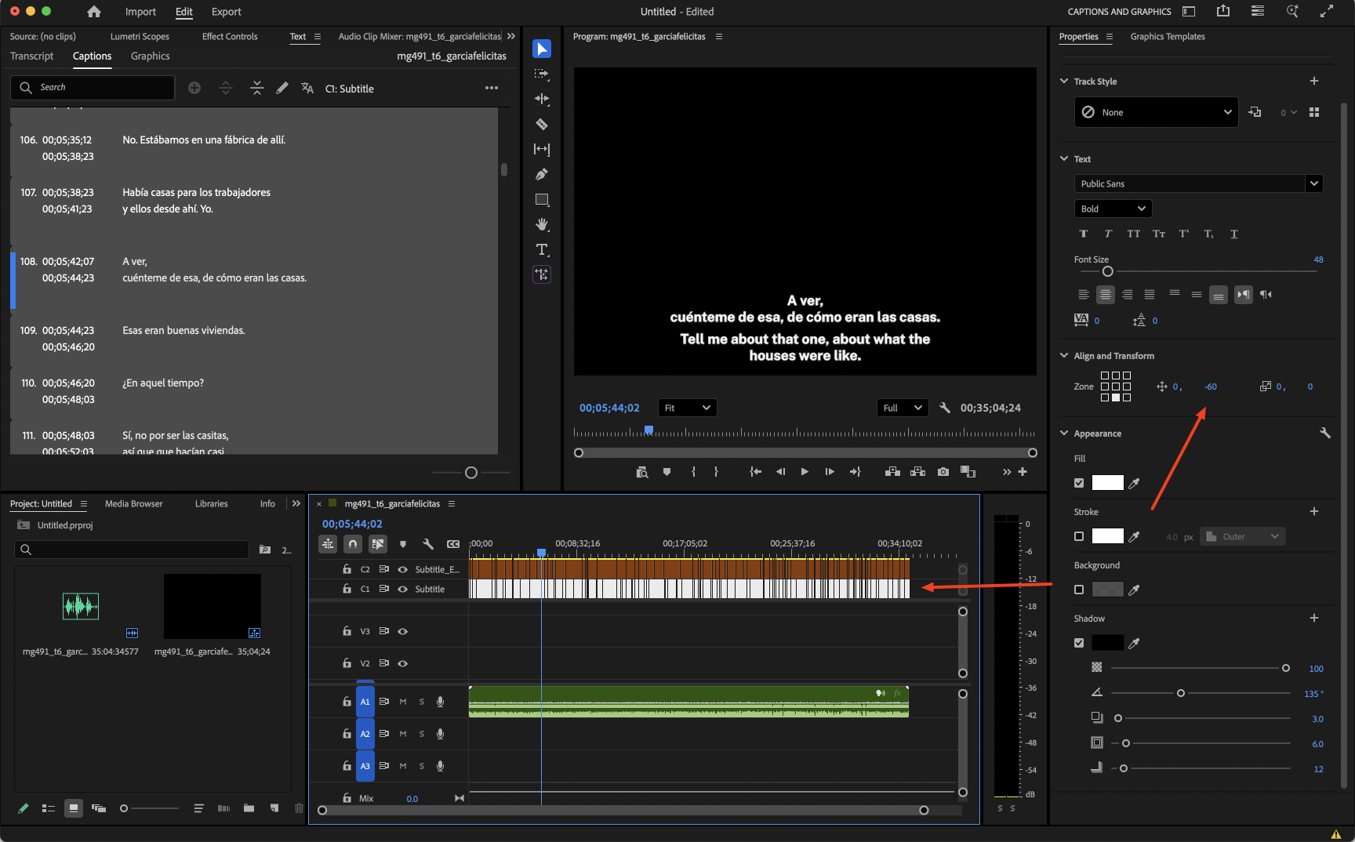Enable the Stroke checkbox
Screen dimensions: 1355x842
point(1079,536)
